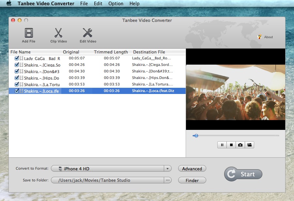Take a snapshot with the camera icon

[x=240, y=145]
